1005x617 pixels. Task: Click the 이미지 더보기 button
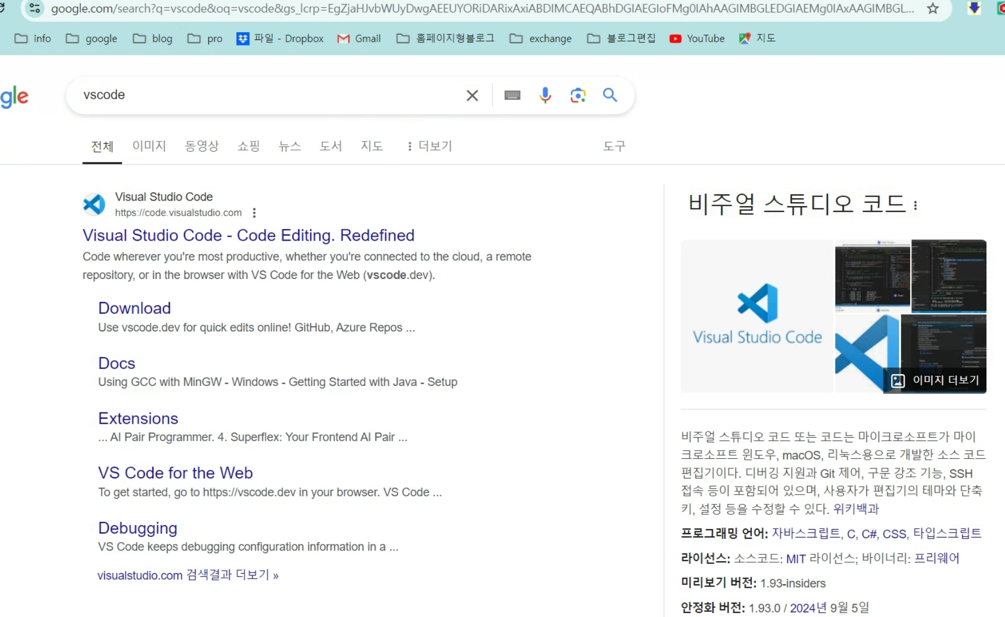point(935,380)
